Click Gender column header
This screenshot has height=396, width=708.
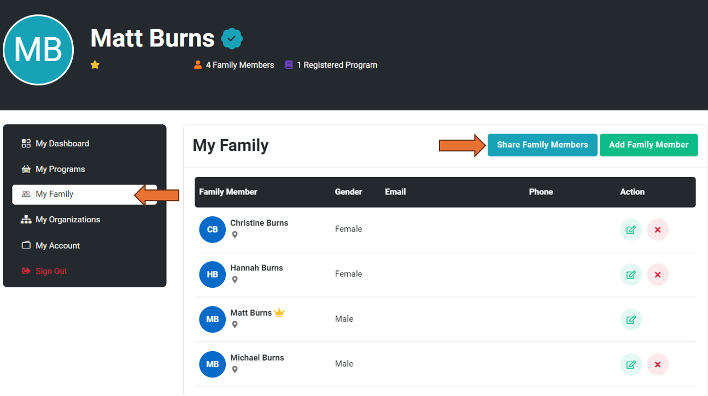pos(349,192)
